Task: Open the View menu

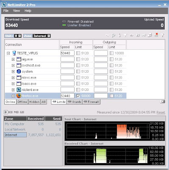Action: coord(17,11)
